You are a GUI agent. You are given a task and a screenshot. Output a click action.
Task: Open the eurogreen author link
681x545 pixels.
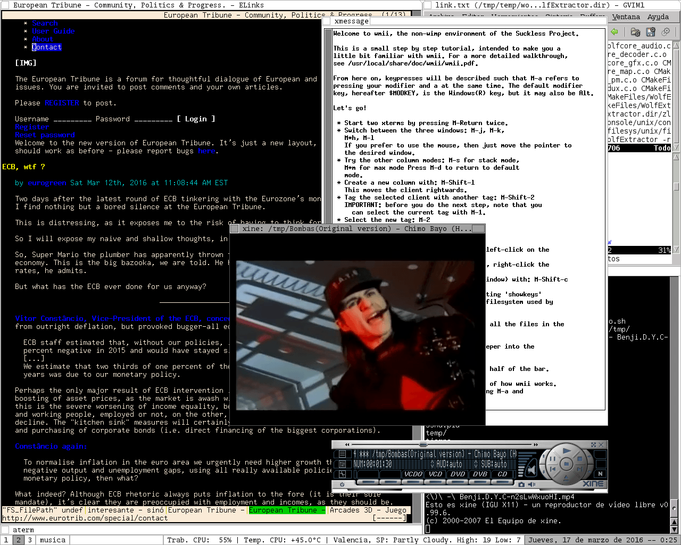(47, 183)
